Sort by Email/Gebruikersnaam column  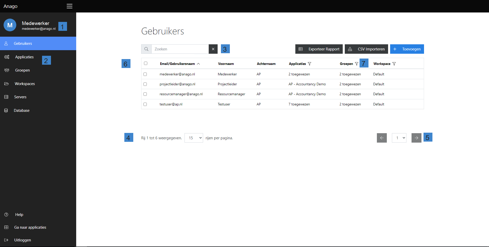pyautogui.click(x=177, y=64)
